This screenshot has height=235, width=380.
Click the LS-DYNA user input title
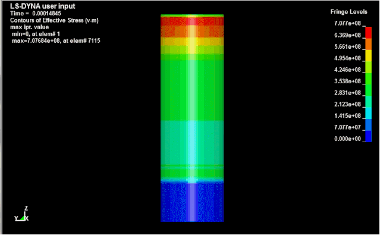point(43,6)
